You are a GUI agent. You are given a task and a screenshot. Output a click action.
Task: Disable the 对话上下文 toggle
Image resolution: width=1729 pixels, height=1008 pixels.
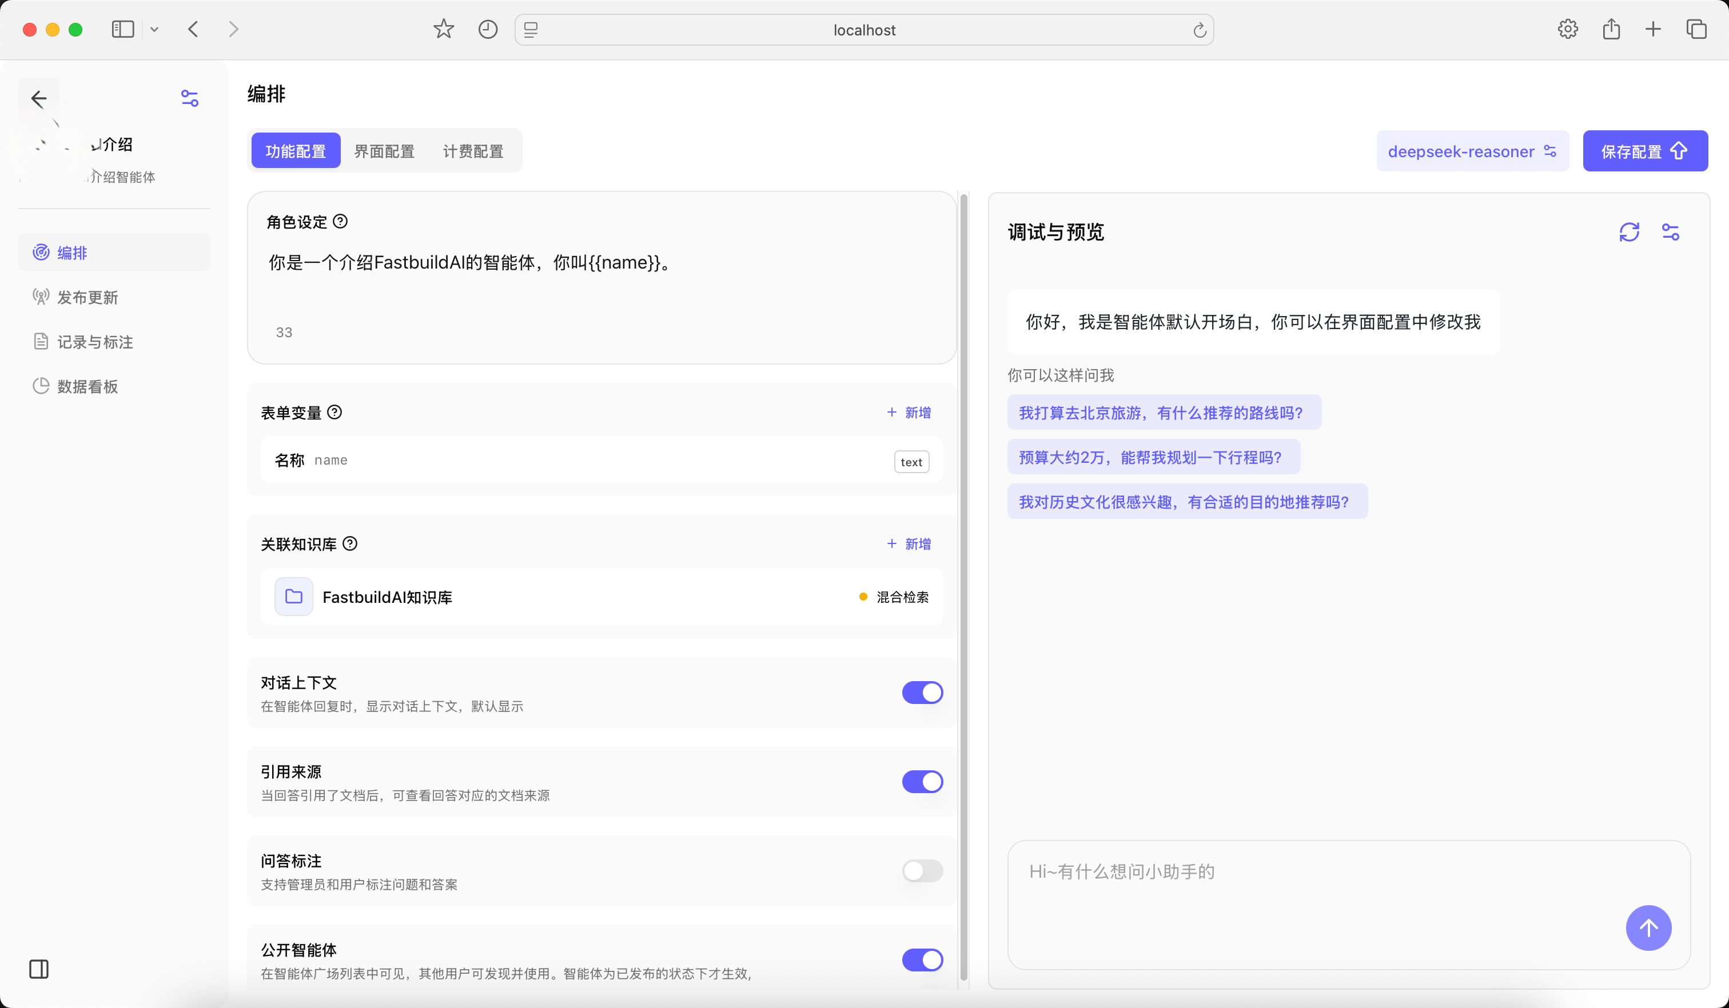[x=923, y=693]
